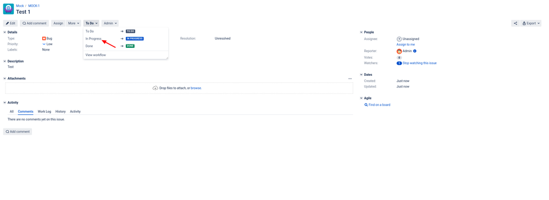Select In Progress transition in menu
This screenshot has width=549, height=200.
tap(126, 38)
